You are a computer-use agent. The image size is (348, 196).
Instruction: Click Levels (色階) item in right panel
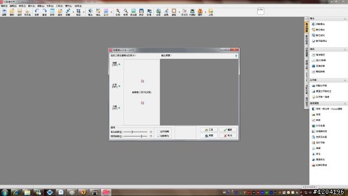click(316, 114)
